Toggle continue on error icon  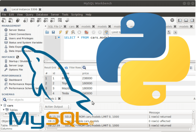[86, 32]
